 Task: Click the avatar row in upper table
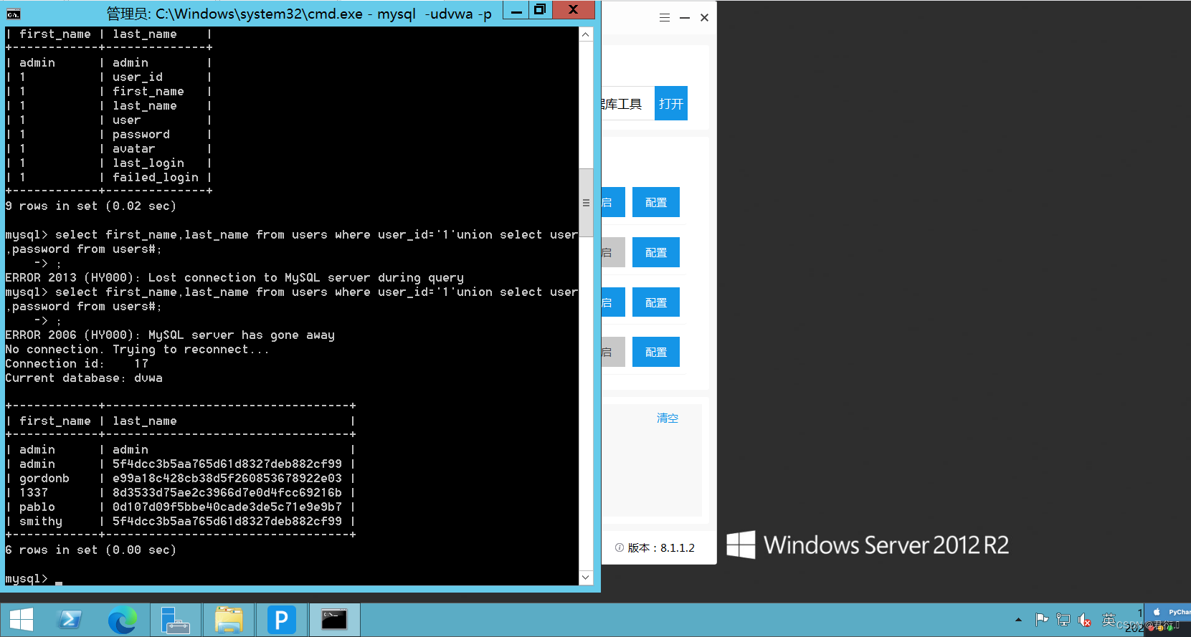[x=109, y=148]
